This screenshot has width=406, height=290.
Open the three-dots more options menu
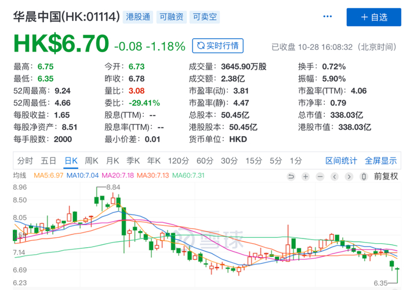pos(328,17)
